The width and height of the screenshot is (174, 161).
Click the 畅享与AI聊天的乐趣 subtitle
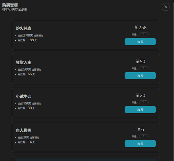tap(15, 10)
